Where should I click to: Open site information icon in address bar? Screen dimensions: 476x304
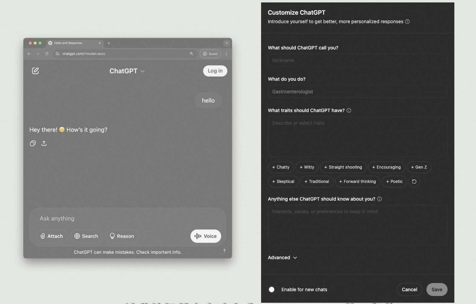click(x=57, y=54)
